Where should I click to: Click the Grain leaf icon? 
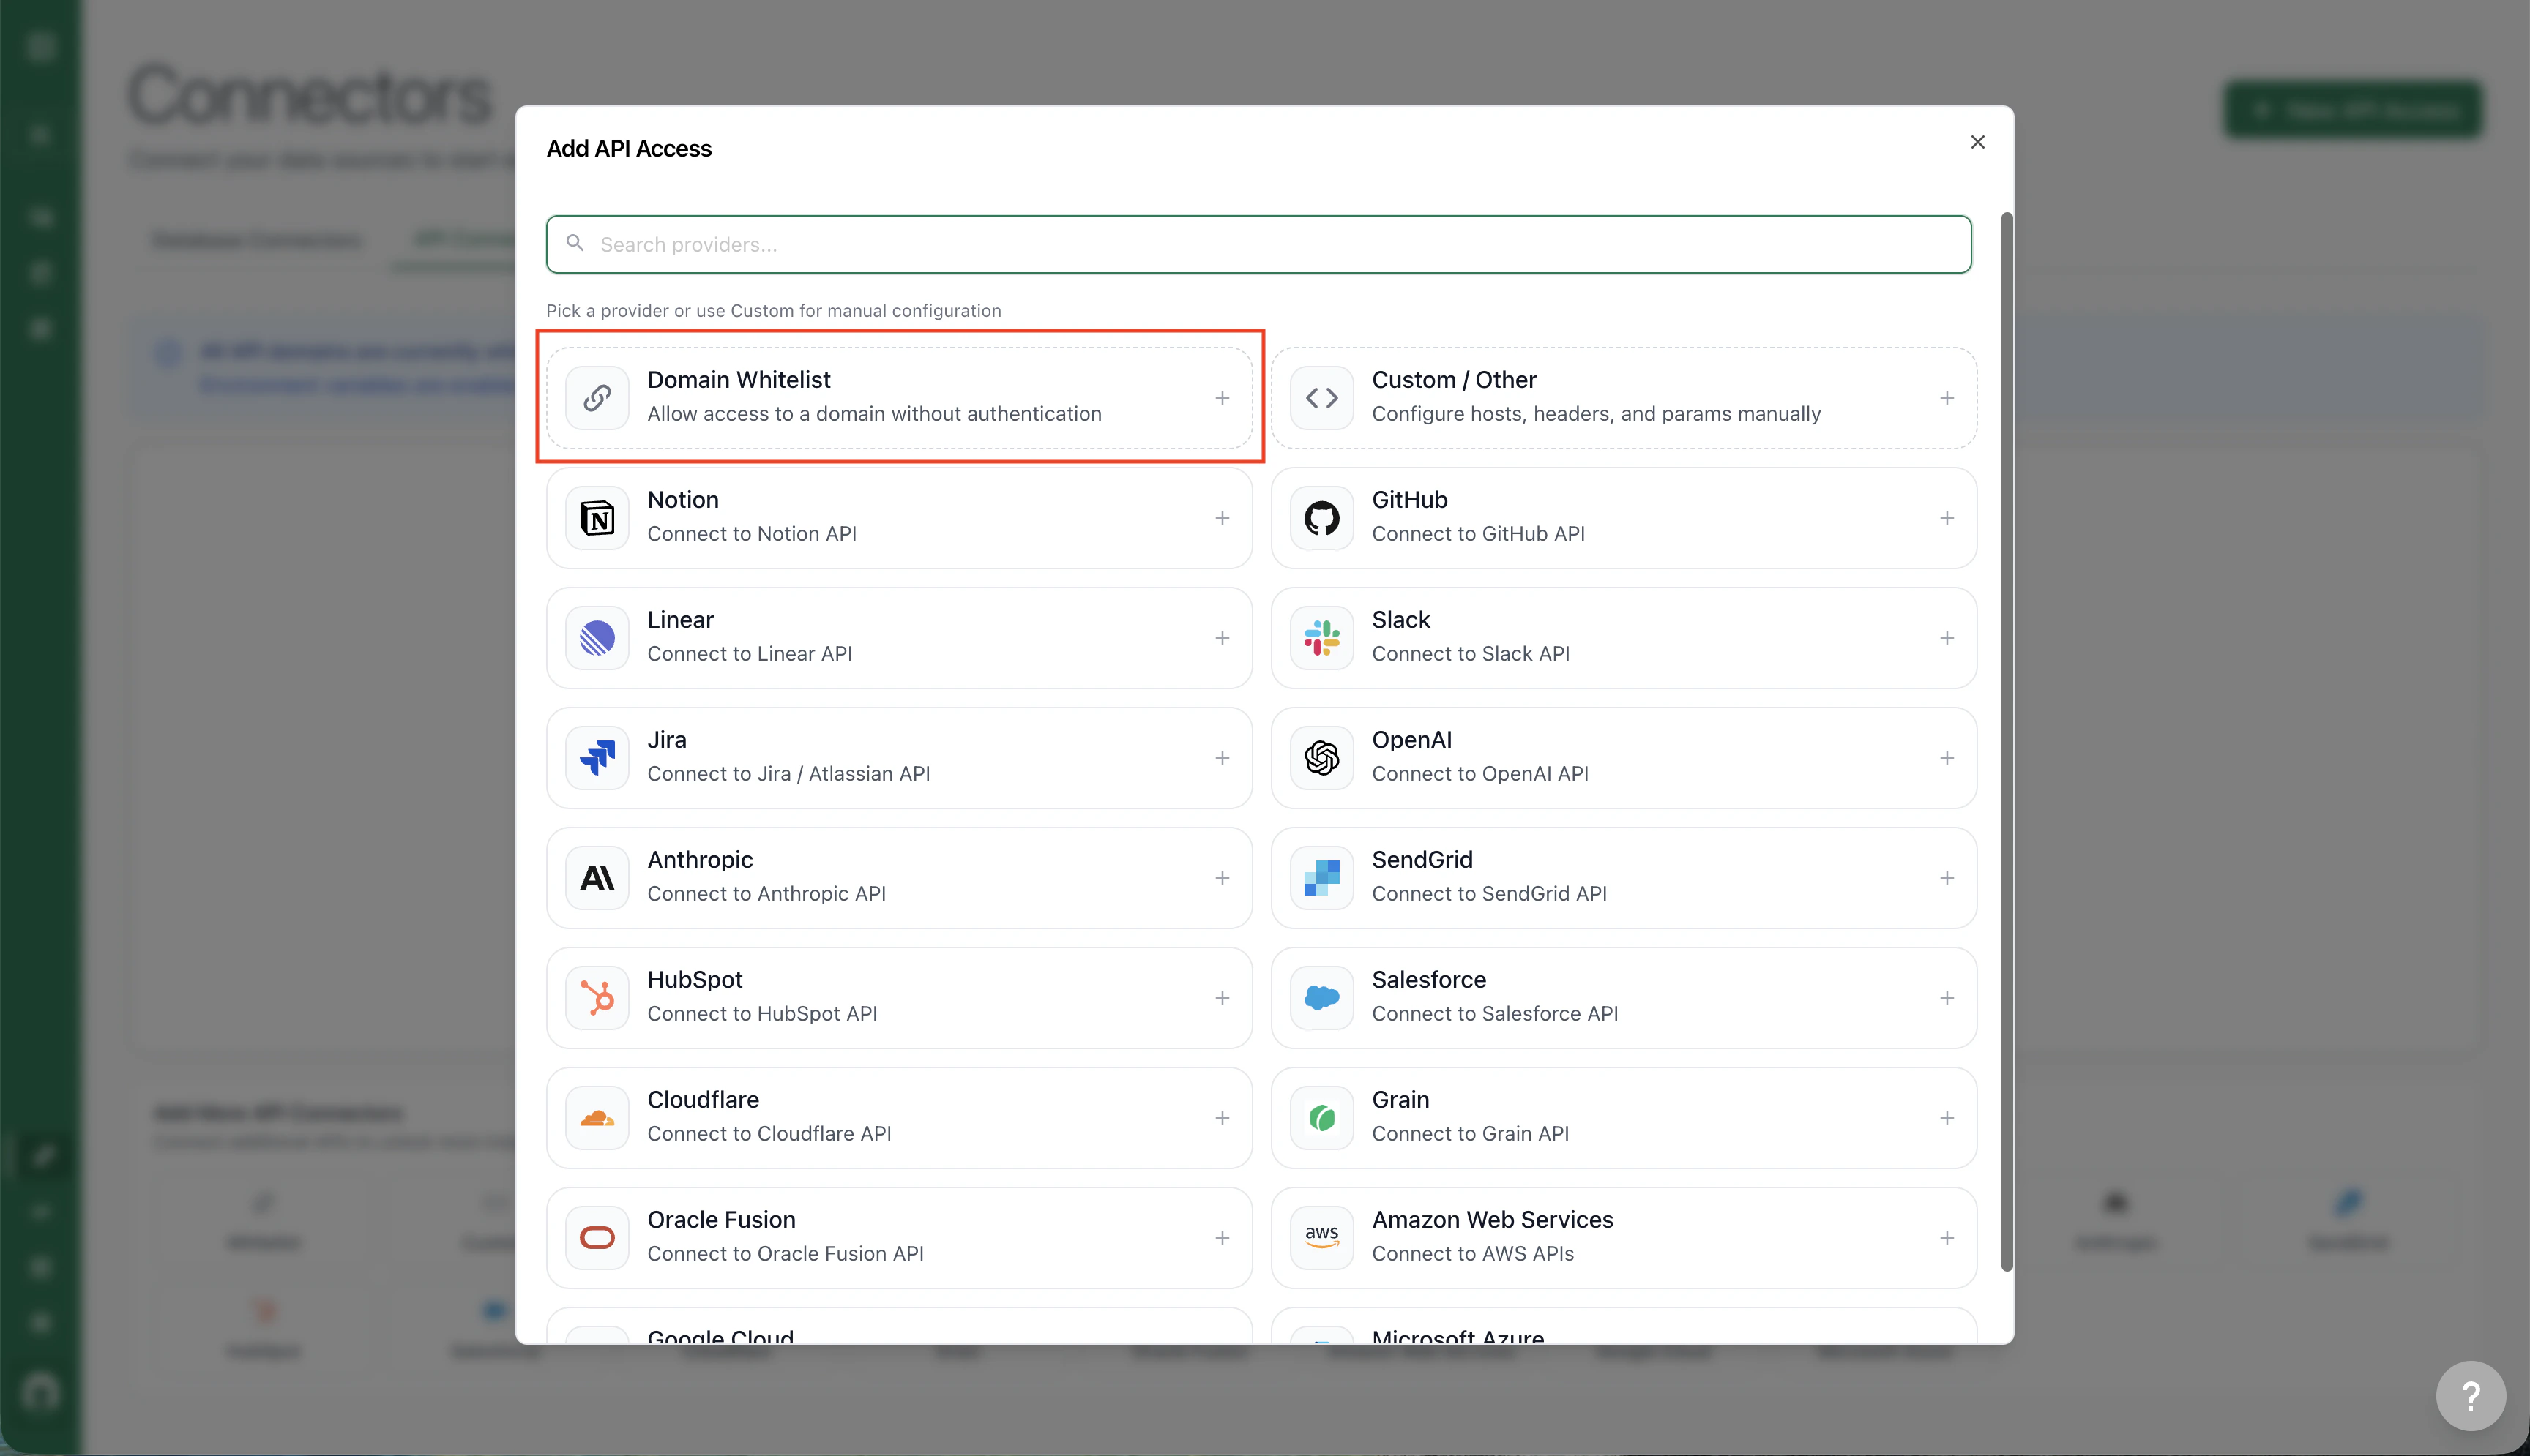tap(1321, 1118)
